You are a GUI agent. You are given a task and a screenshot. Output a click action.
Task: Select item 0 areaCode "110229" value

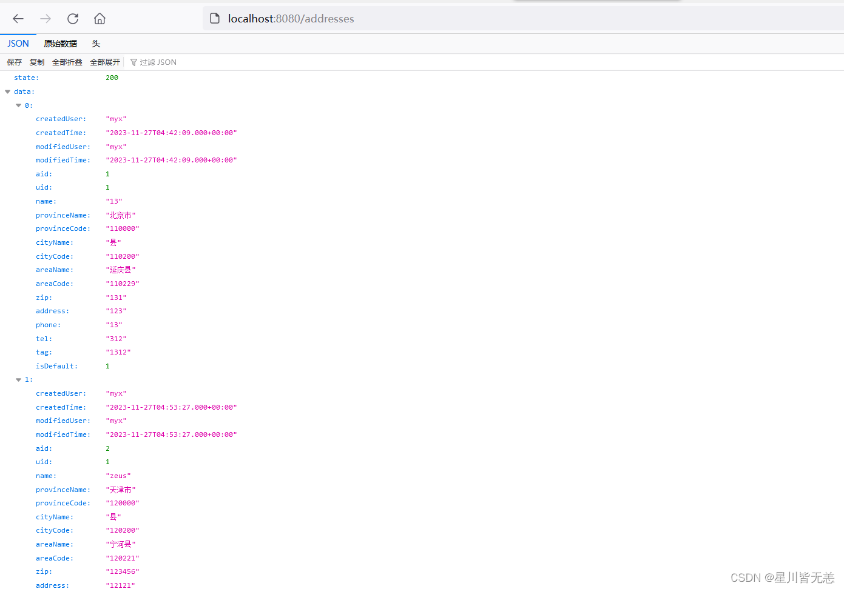tap(123, 284)
